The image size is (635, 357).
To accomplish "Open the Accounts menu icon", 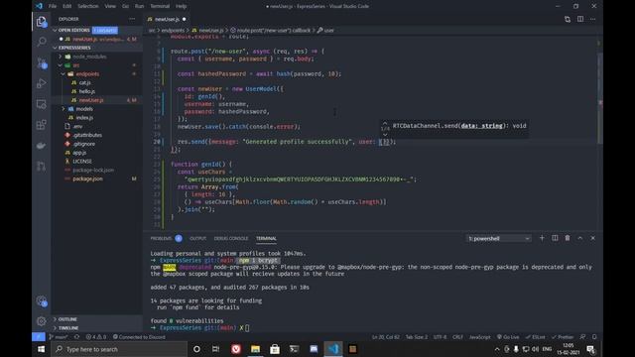I will pyautogui.click(x=42, y=300).
